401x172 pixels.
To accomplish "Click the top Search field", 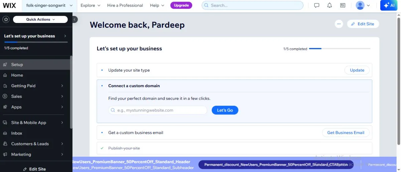I will pyautogui.click(x=252, y=5).
